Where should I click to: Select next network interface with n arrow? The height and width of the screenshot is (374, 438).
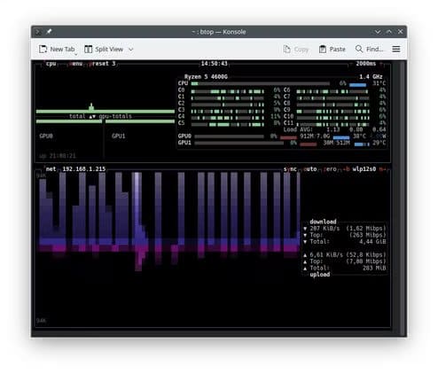point(382,169)
